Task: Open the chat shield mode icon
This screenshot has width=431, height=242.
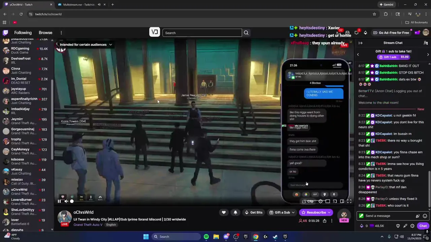Action: coord(398,226)
